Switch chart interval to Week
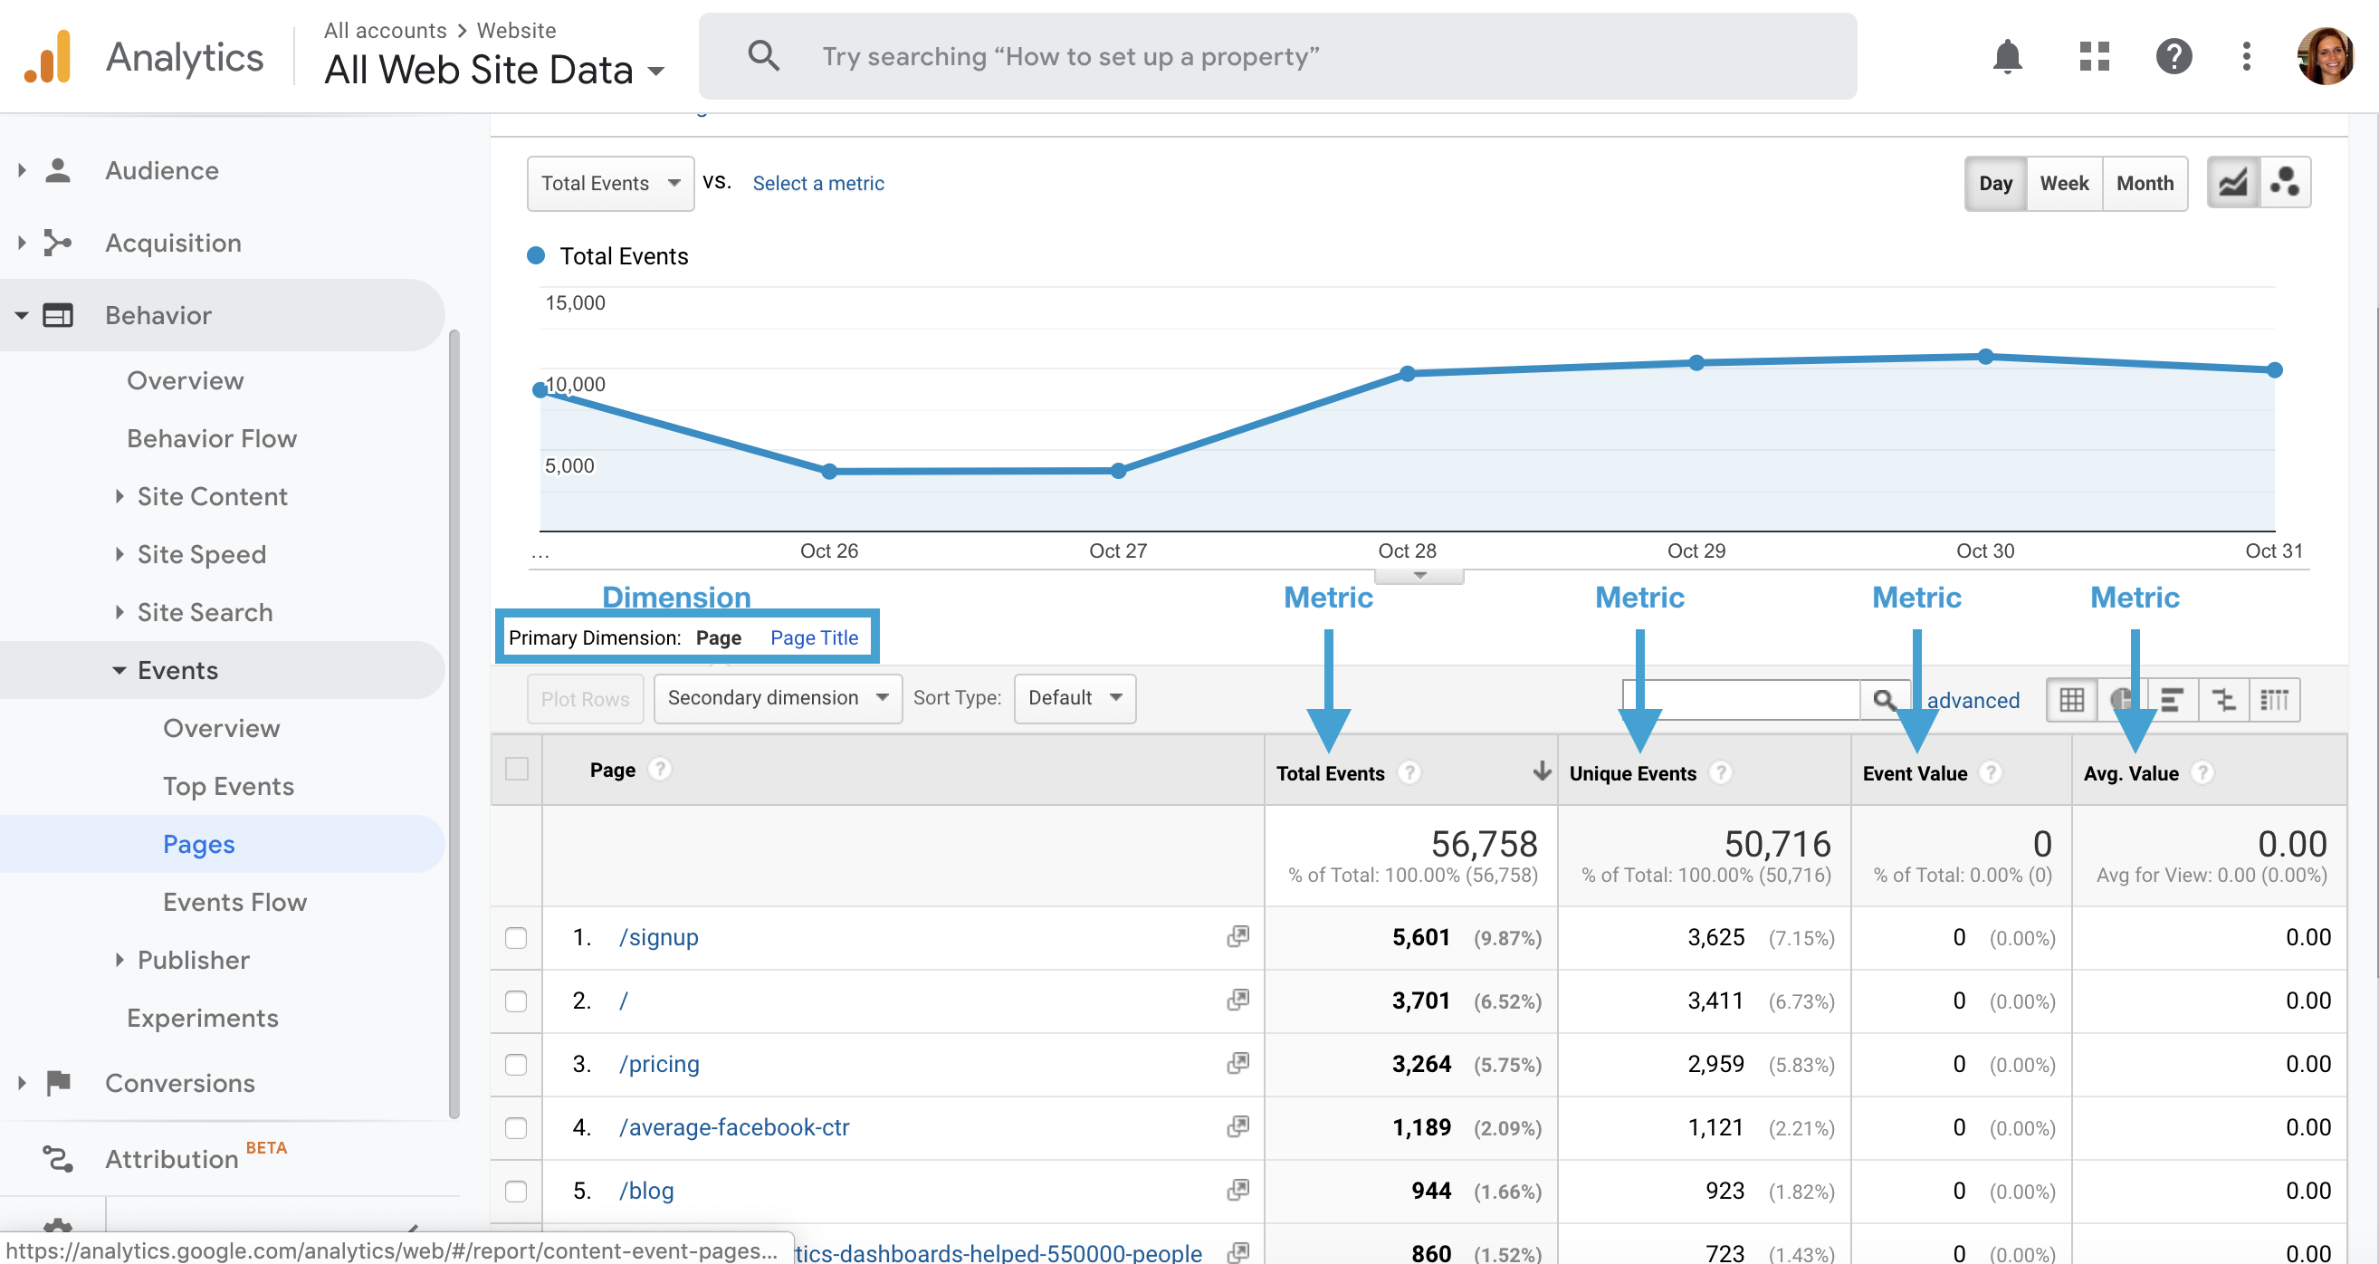This screenshot has width=2379, height=1264. [2063, 183]
